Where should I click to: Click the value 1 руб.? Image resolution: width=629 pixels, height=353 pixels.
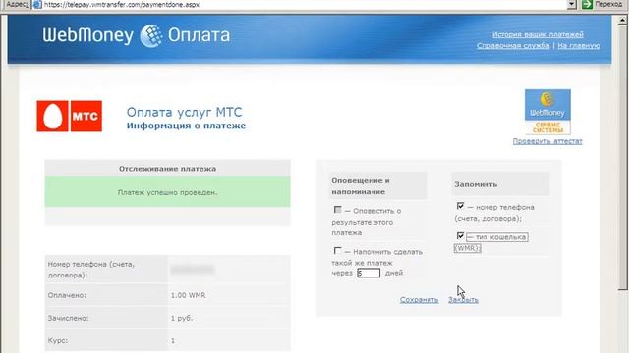(181, 318)
